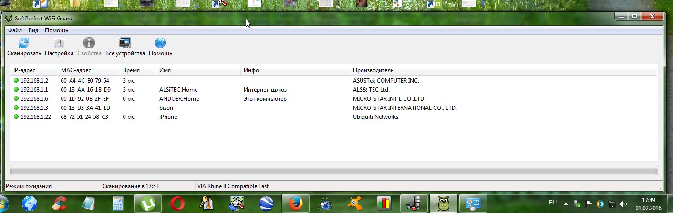This screenshot has height=213, width=673.
Task: Open the Файл menu
Action: tap(15, 30)
